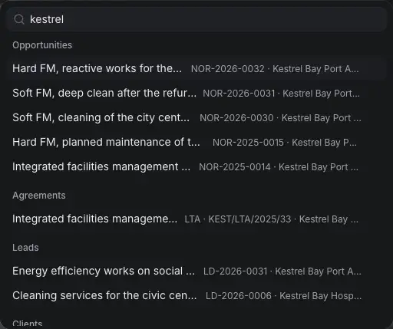The width and height of the screenshot is (393, 329).
Task: Open agreement KEST/LTA/2025/33 result
Action: tap(196, 219)
